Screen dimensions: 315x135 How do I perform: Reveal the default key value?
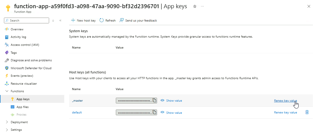click(x=171, y=113)
